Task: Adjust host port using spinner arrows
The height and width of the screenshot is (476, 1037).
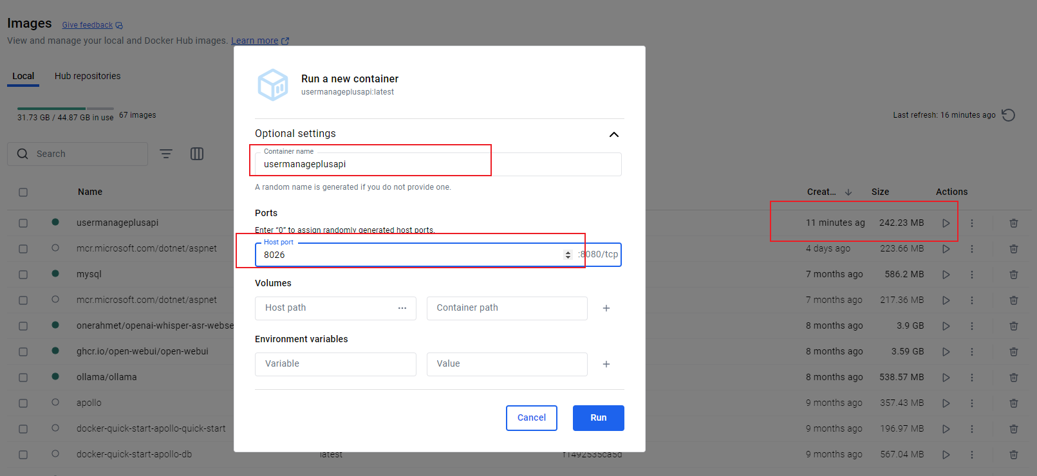Action: [568, 255]
